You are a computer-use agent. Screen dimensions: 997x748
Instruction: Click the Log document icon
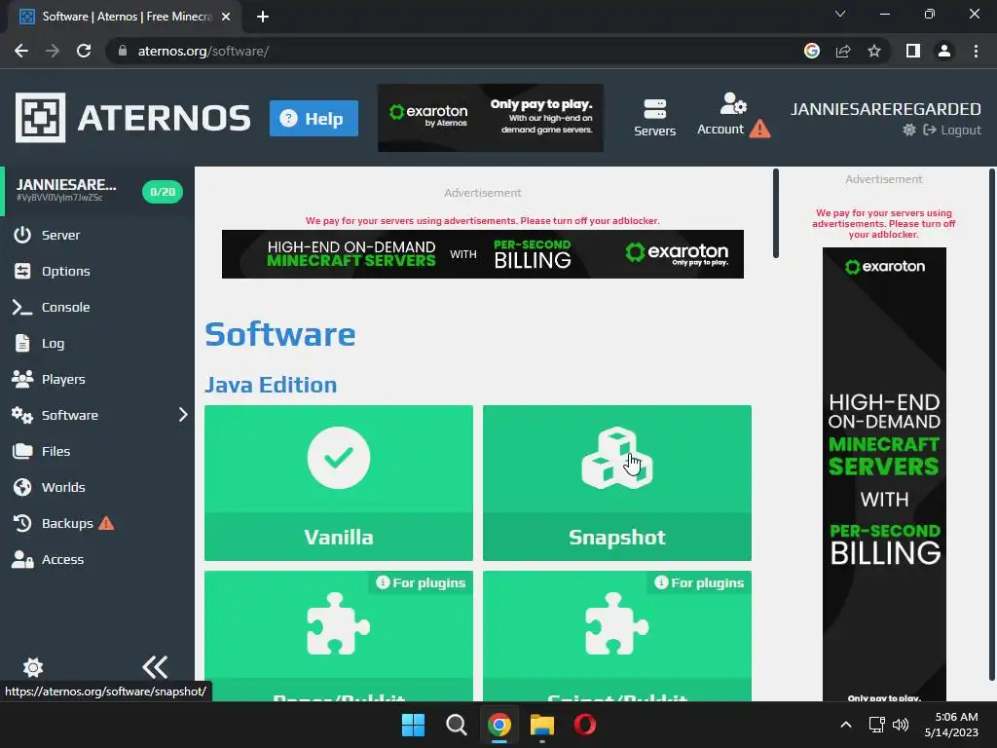click(x=22, y=344)
